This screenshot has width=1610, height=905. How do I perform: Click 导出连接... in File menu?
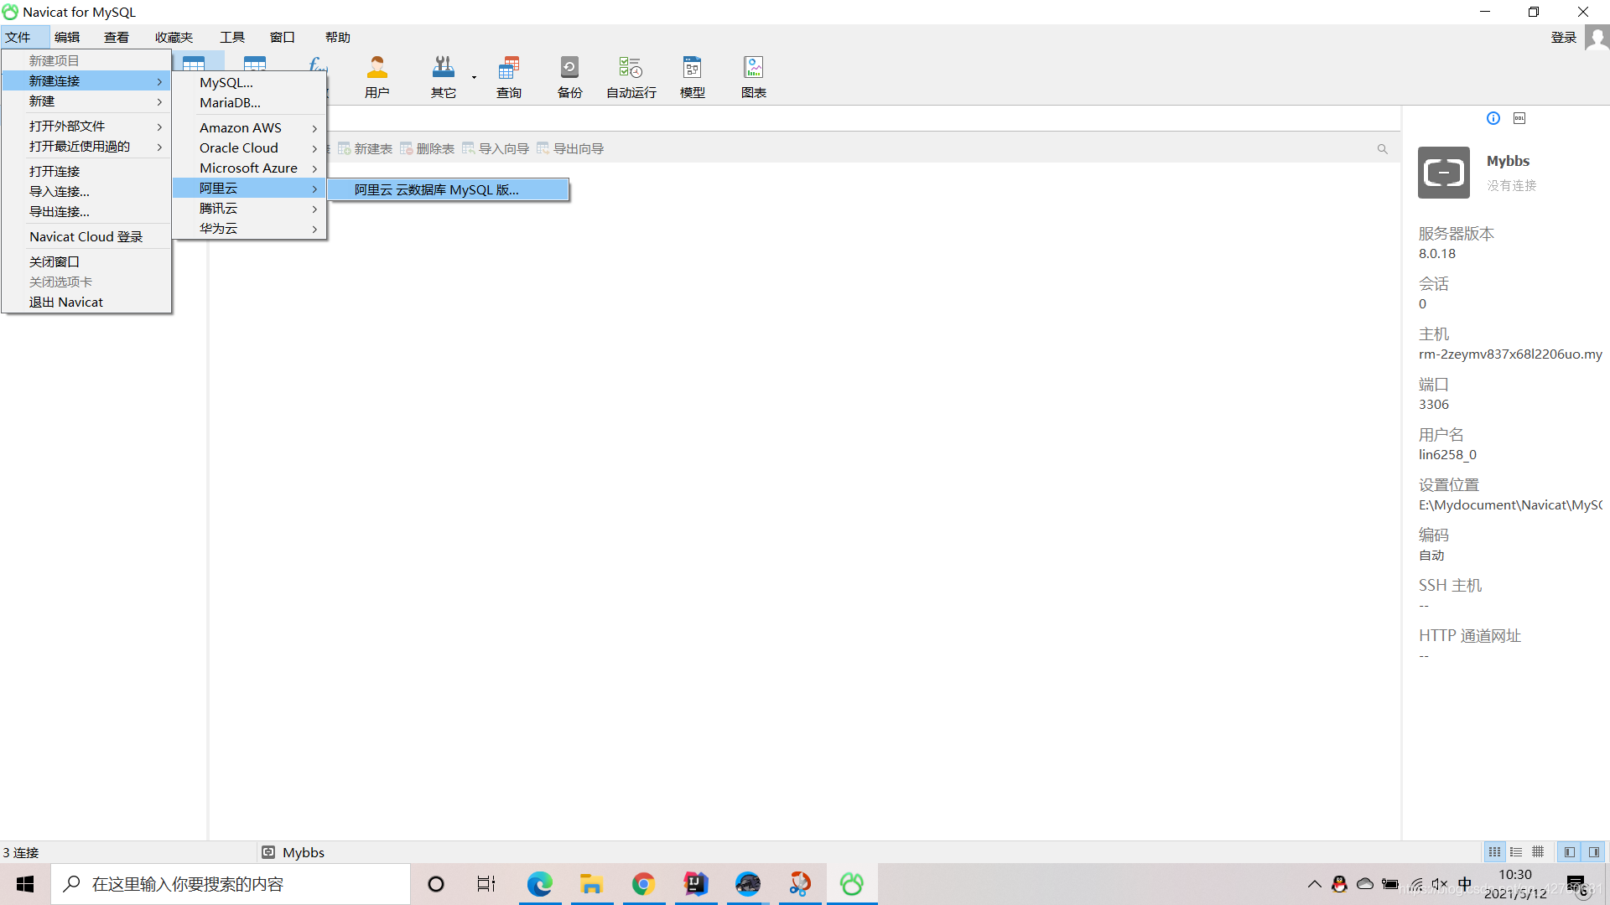[86, 212]
